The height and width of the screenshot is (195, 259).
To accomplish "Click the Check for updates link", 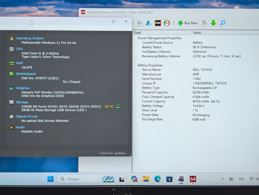I will coord(113,153).
